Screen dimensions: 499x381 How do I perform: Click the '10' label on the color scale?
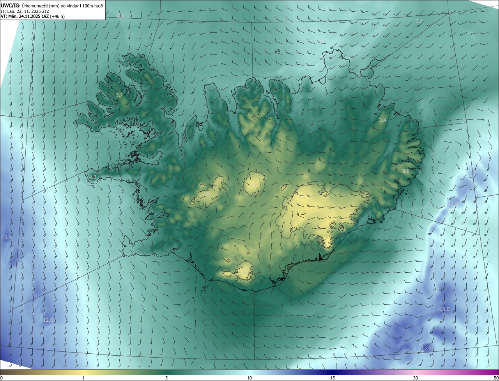click(x=249, y=378)
